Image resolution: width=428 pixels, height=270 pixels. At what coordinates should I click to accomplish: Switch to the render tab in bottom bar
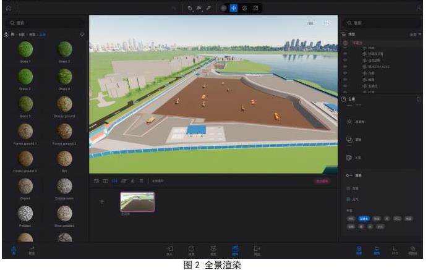pos(235,249)
